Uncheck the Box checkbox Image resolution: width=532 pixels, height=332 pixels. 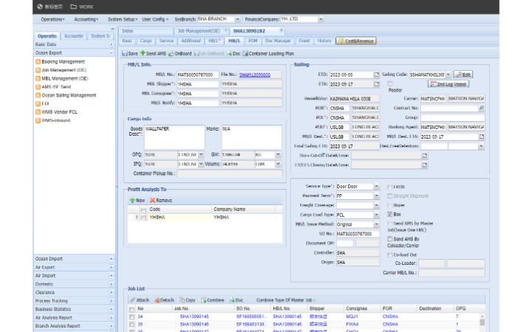point(390,215)
